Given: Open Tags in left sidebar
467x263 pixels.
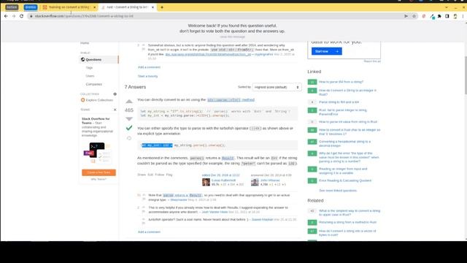Looking at the screenshot, I should point(89,68).
